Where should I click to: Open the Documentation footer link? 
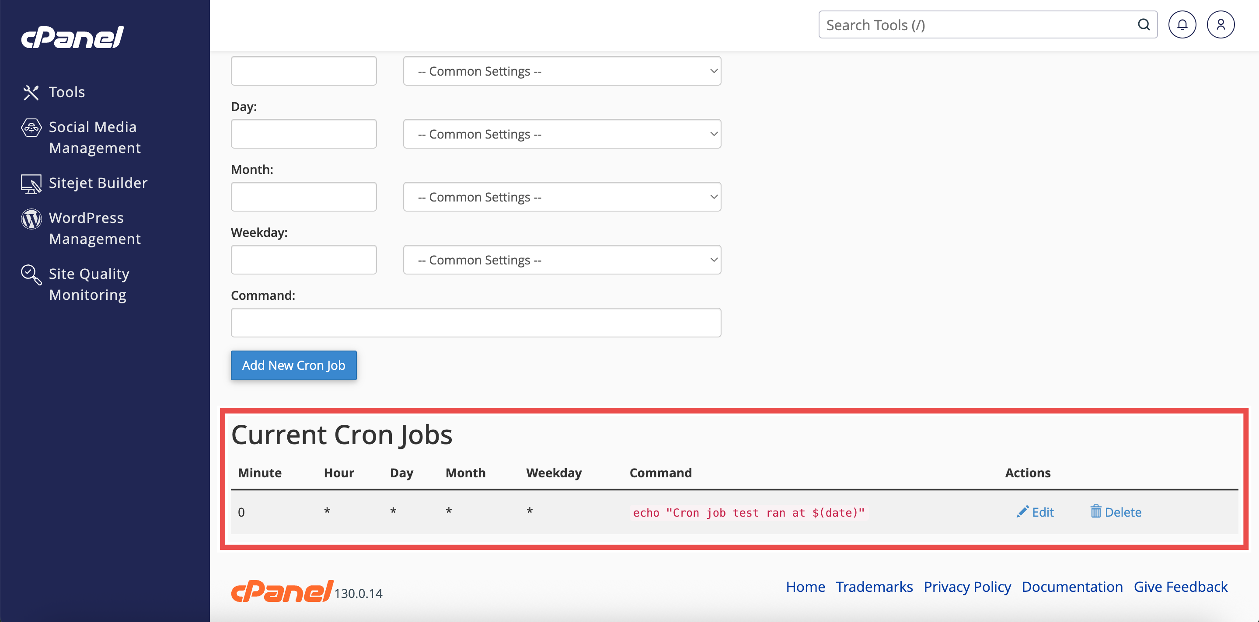[x=1072, y=586]
